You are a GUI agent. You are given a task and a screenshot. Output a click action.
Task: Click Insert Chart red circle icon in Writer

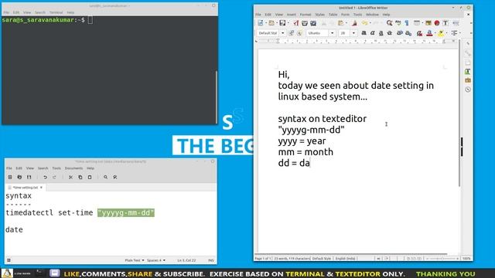(x=437, y=23)
